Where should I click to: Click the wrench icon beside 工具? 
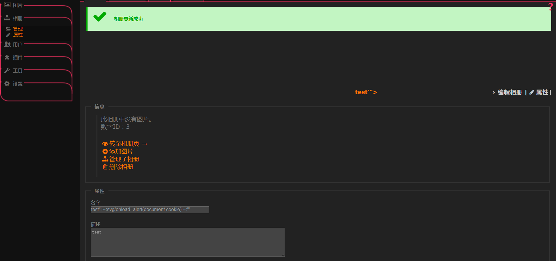(x=7, y=71)
